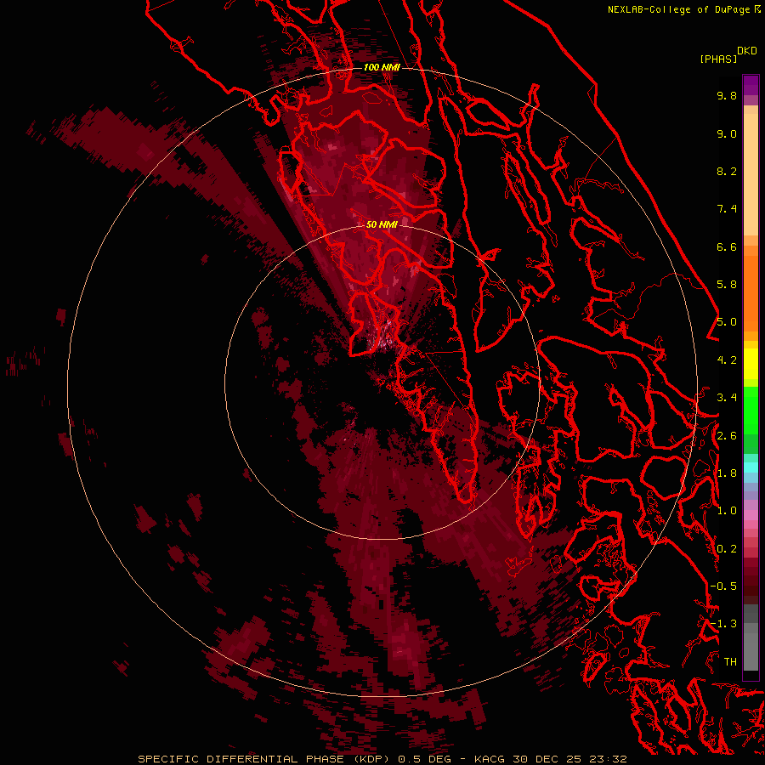
Task: Click the purple top segment of the color bar
Action: click(x=751, y=86)
